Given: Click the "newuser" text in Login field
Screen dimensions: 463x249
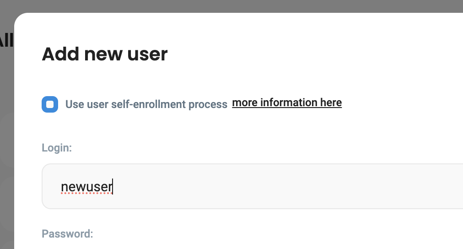Looking at the screenshot, I should (86, 186).
